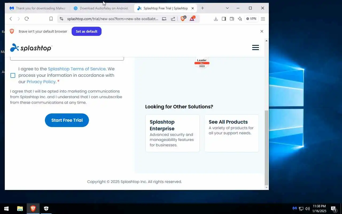Click the Looking for Other Solutions heading
Viewport: 342px width, 214px height.
179,106
